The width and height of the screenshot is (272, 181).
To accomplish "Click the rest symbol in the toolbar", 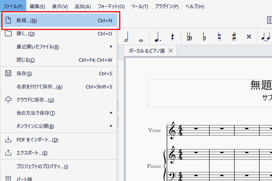I will coord(172,37).
